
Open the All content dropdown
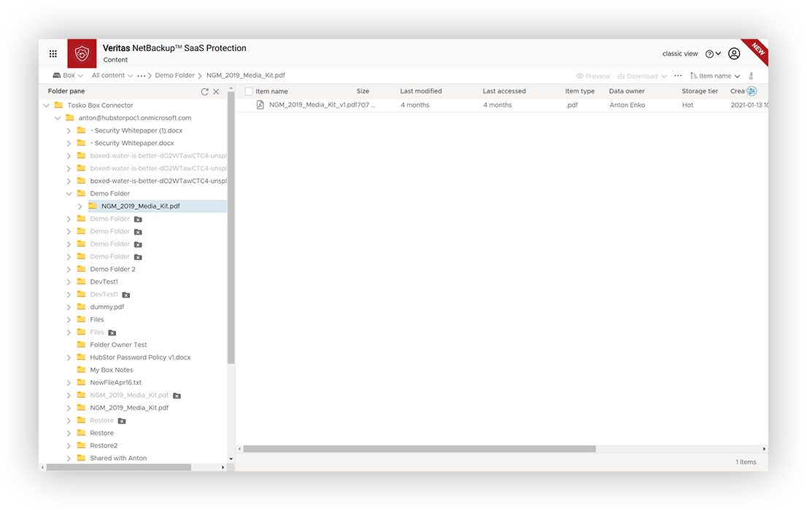[x=112, y=76]
